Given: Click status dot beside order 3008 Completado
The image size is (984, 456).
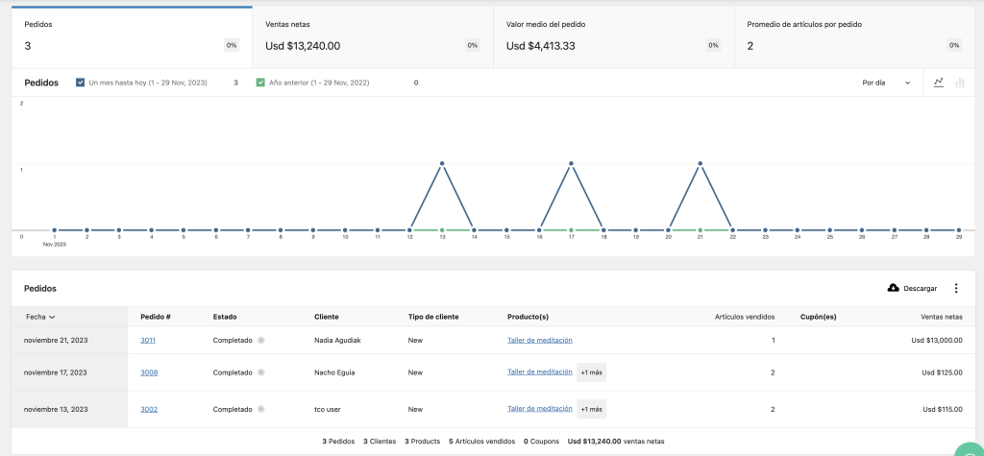Looking at the screenshot, I should point(261,372).
